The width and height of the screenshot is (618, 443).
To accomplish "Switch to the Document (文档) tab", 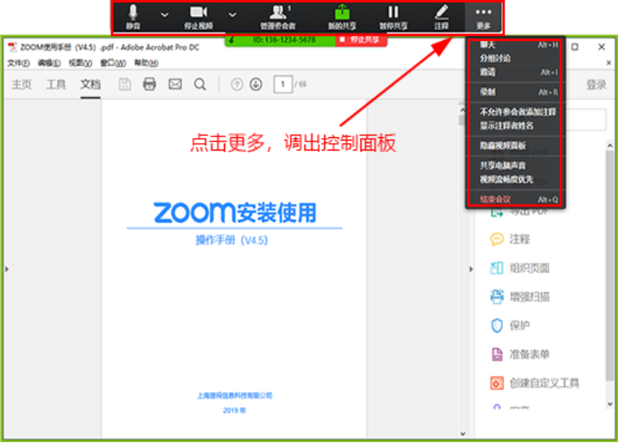I will (x=90, y=84).
